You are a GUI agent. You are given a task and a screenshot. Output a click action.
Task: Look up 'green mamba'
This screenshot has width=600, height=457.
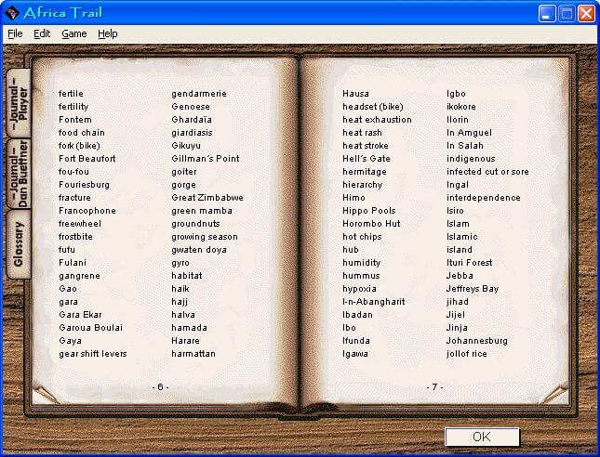click(x=202, y=211)
